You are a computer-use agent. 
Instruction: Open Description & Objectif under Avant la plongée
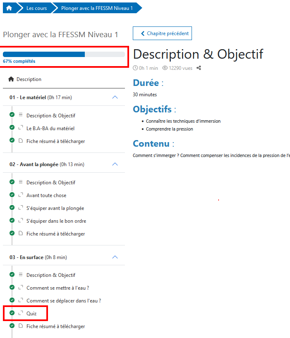tap(51, 183)
